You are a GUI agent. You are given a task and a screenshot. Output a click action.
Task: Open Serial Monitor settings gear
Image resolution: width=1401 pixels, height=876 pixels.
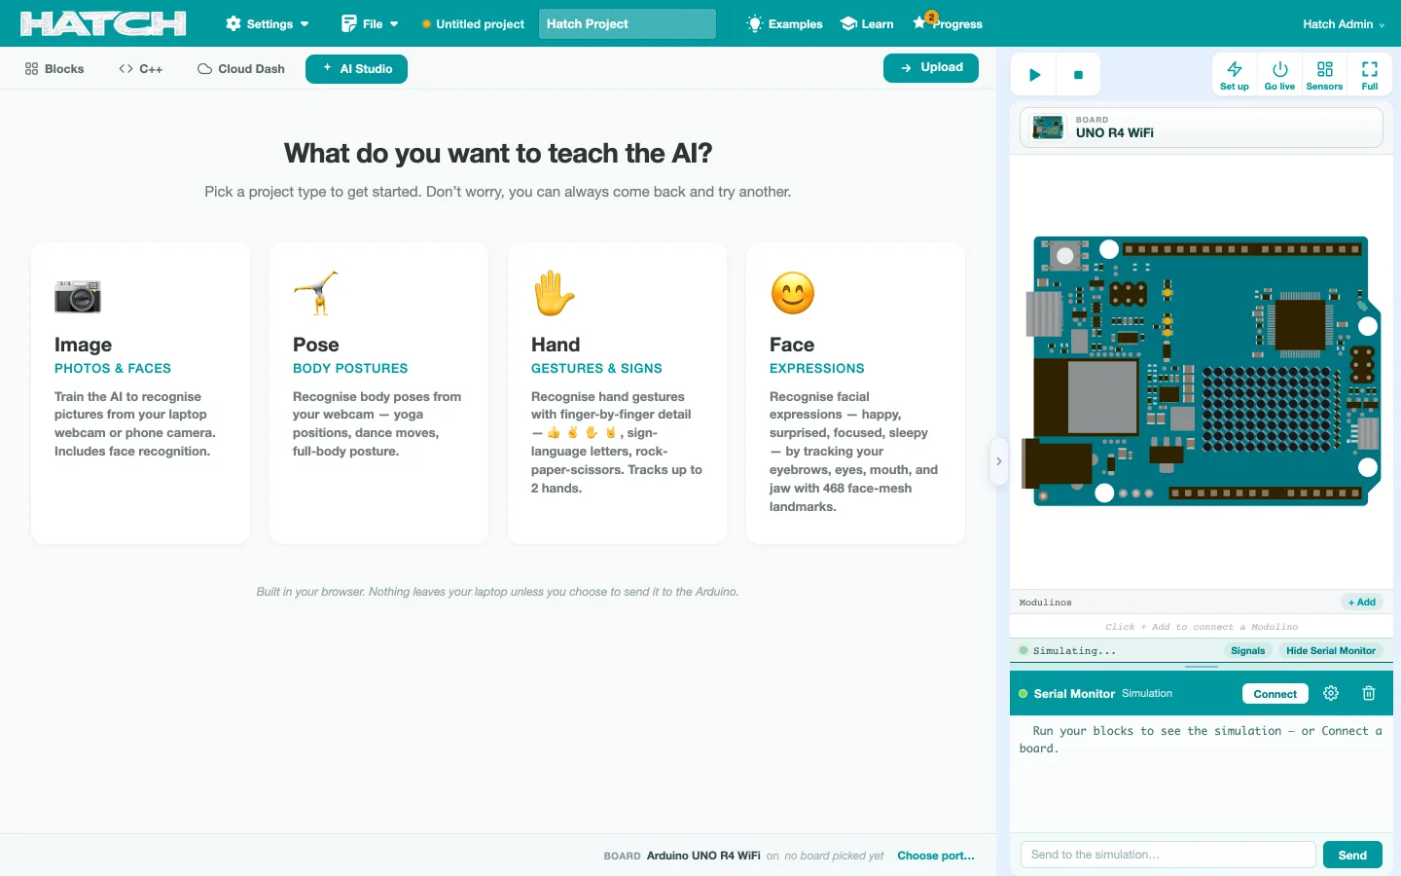(x=1331, y=693)
